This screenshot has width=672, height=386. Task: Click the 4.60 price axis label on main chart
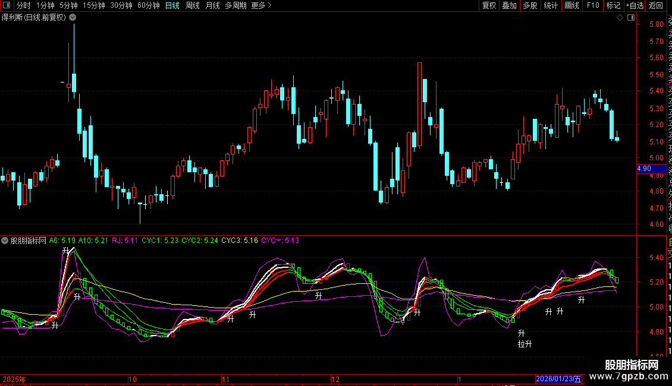pyautogui.click(x=657, y=224)
